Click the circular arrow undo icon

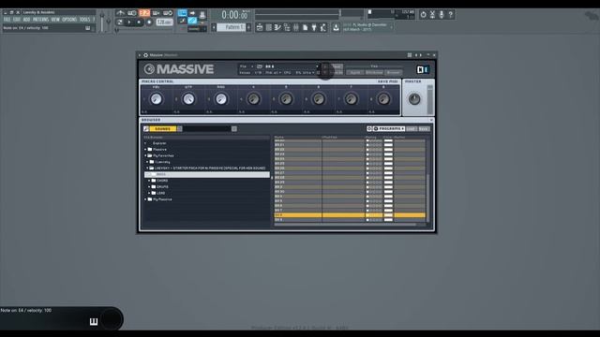tap(423, 15)
